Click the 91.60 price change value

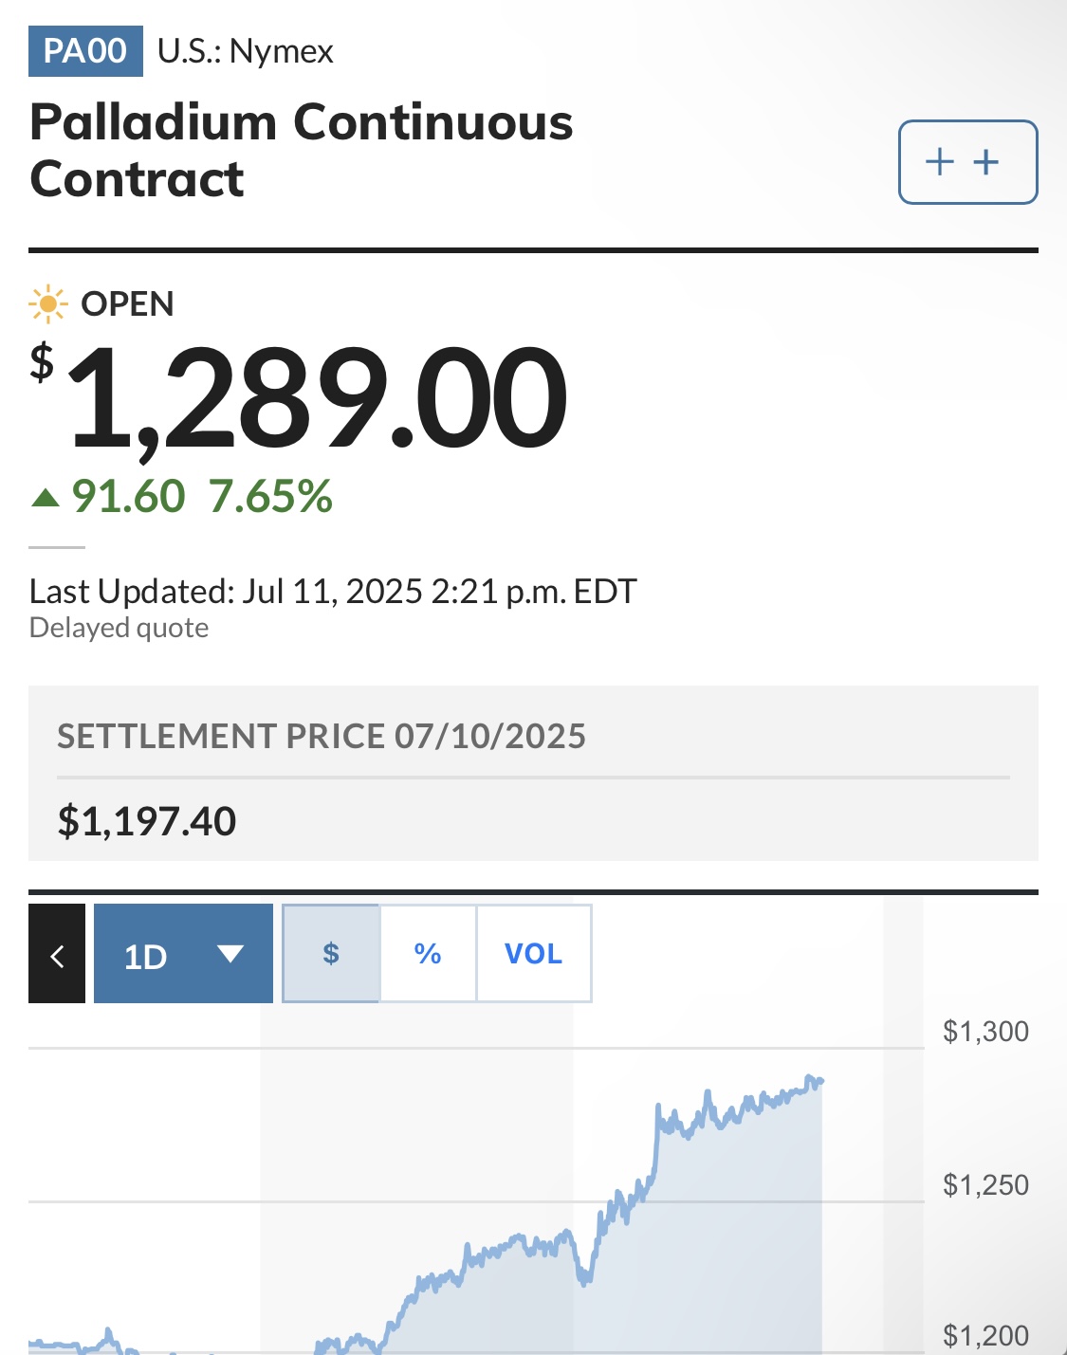point(128,497)
